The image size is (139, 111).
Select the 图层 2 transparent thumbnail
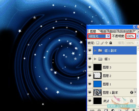click(x=98, y=76)
